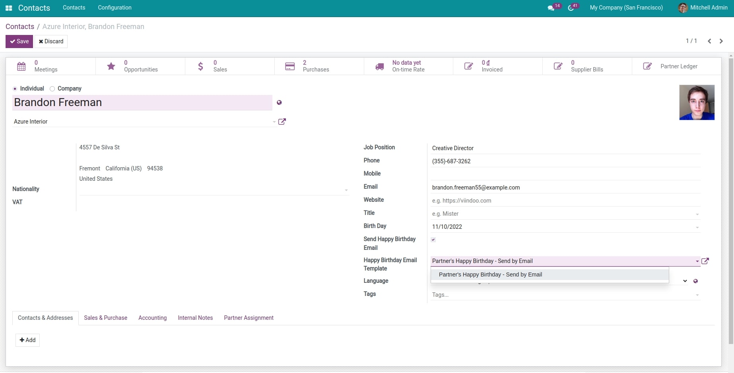Expand the Nationality dropdown
Screen dimensions: 734x373
(x=346, y=190)
